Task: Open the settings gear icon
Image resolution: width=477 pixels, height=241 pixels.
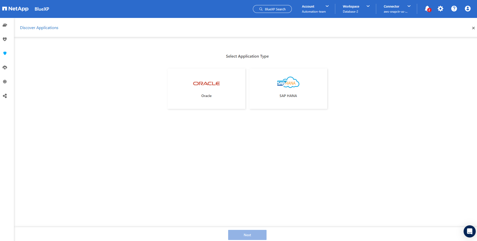Action: point(440,9)
